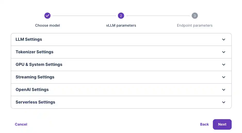This screenshot has height=133, width=242.
Task: Open the OpenAI Settings section header
Action: coord(32,90)
